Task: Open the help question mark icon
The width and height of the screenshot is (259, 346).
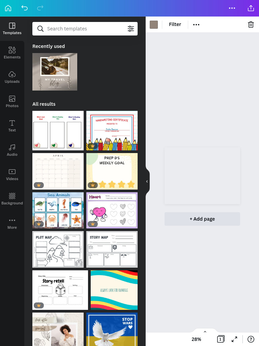Action: click(251, 339)
